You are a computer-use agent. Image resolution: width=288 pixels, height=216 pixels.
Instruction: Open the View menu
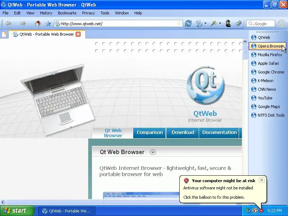30,13
